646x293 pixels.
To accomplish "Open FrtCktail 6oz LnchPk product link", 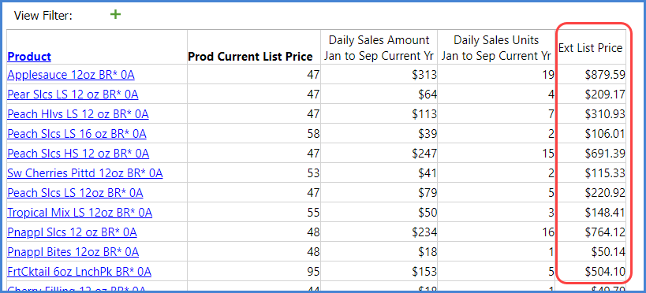I will [x=80, y=272].
